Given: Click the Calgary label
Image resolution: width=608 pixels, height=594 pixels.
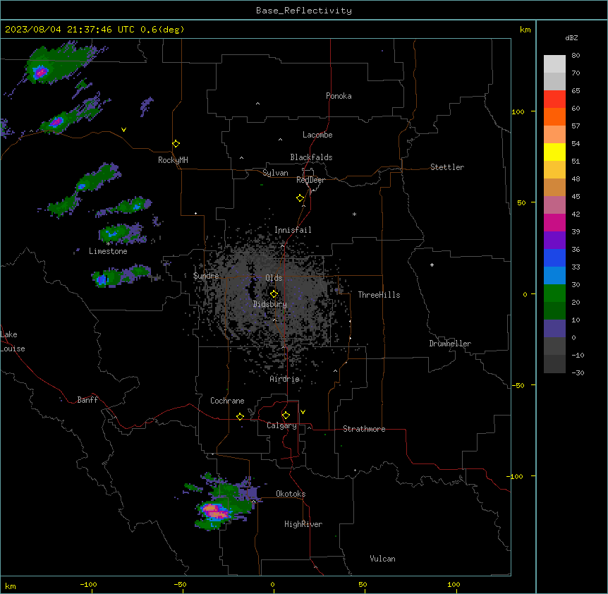Looking at the screenshot, I should click(x=281, y=425).
